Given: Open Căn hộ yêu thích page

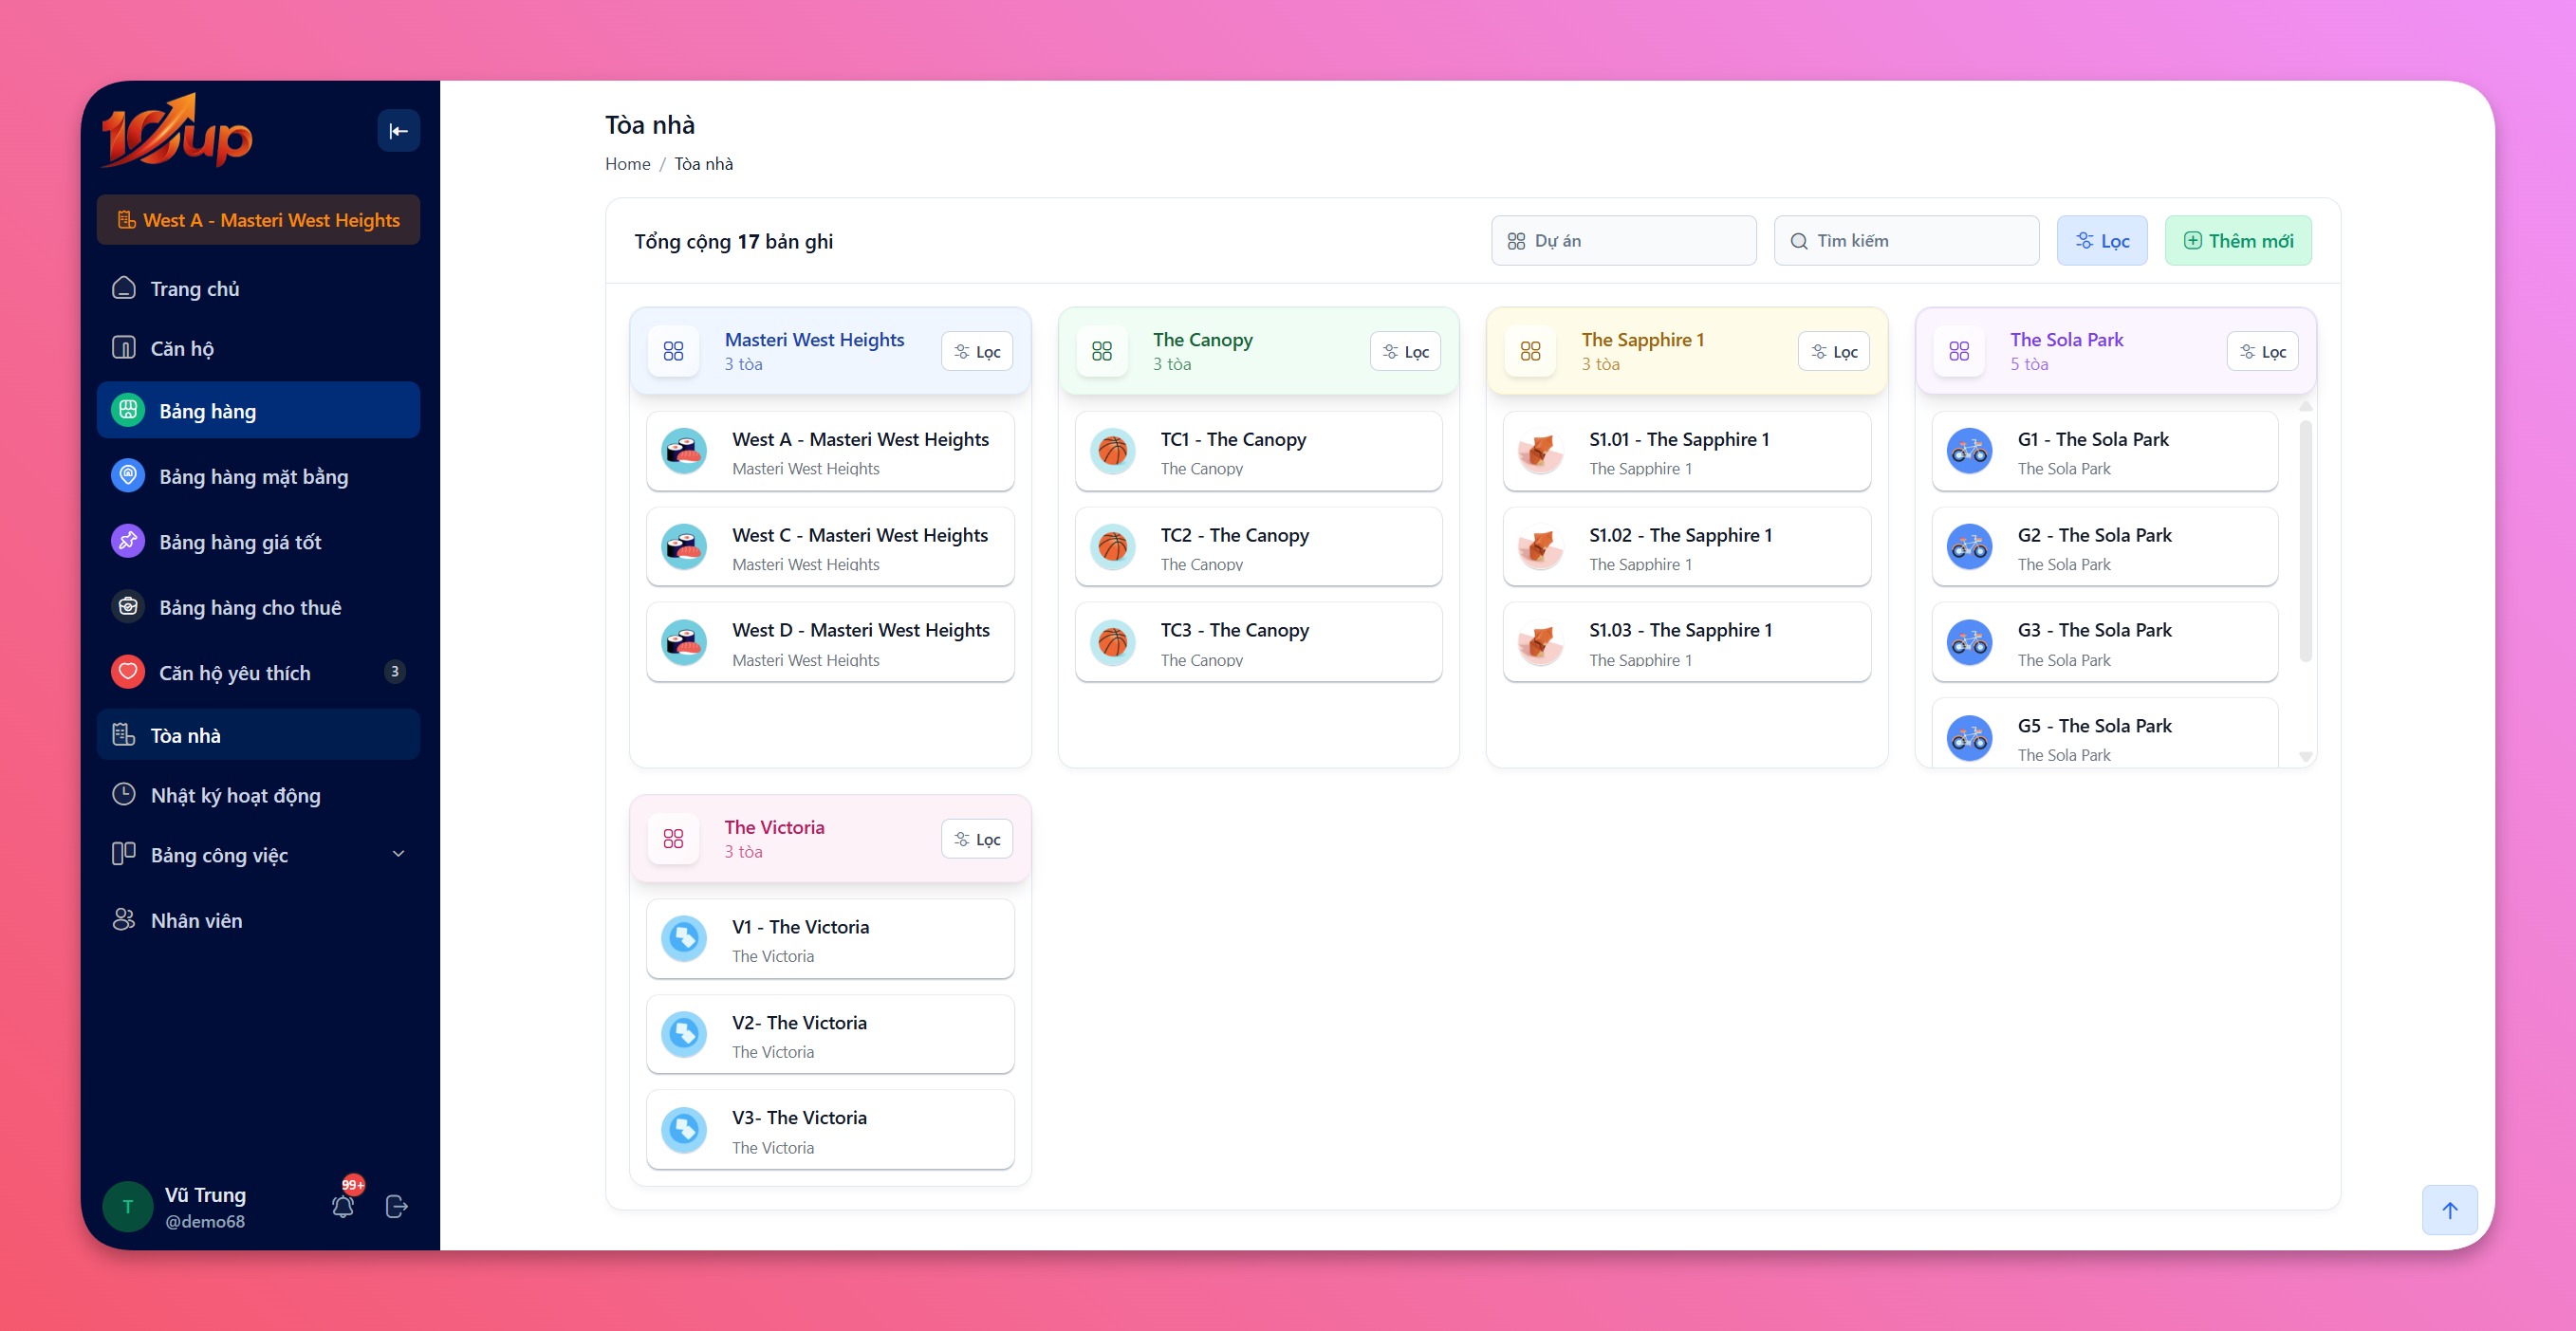Looking at the screenshot, I should [x=235, y=673].
